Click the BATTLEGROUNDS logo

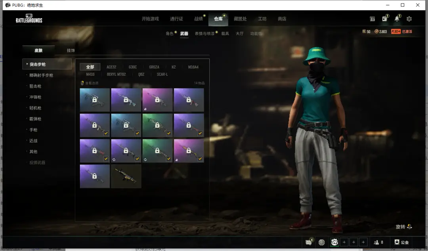click(x=29, y=18)
